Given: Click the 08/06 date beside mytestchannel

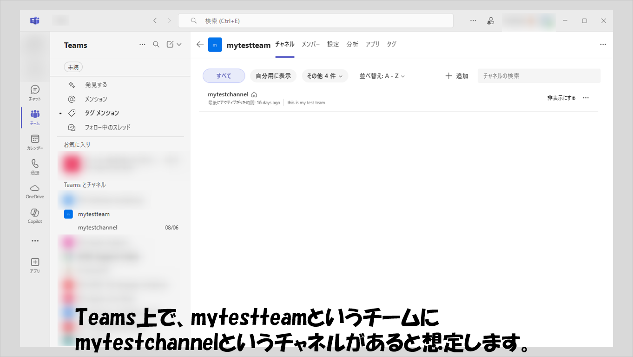Looking at the screenshot, I should [x=171, y=228].
